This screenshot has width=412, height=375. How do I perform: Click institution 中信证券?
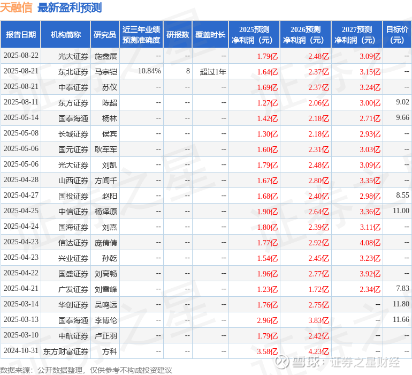[73, 211]
